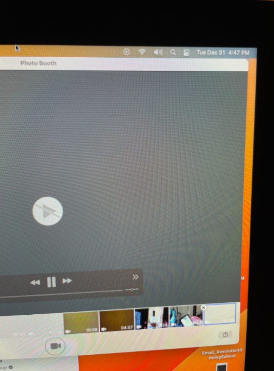Delete the selected clip with the x badge

tap(203, 308)
